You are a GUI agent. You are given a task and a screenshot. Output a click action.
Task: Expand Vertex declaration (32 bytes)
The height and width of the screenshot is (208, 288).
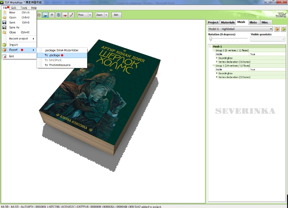pyautogui.click(x=217, y=77)
